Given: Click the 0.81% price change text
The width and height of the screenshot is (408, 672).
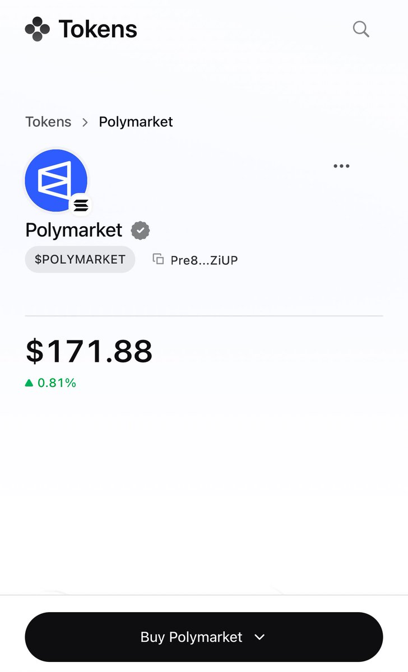Looking at the screenshot, I should click(x=57, y=383).
